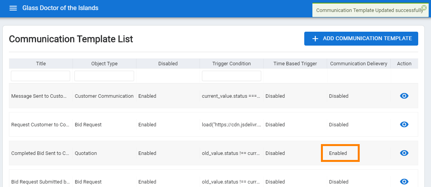Sort by Trigger Condition column header
This screenshot has width=431, height=187.
(231, 64)
